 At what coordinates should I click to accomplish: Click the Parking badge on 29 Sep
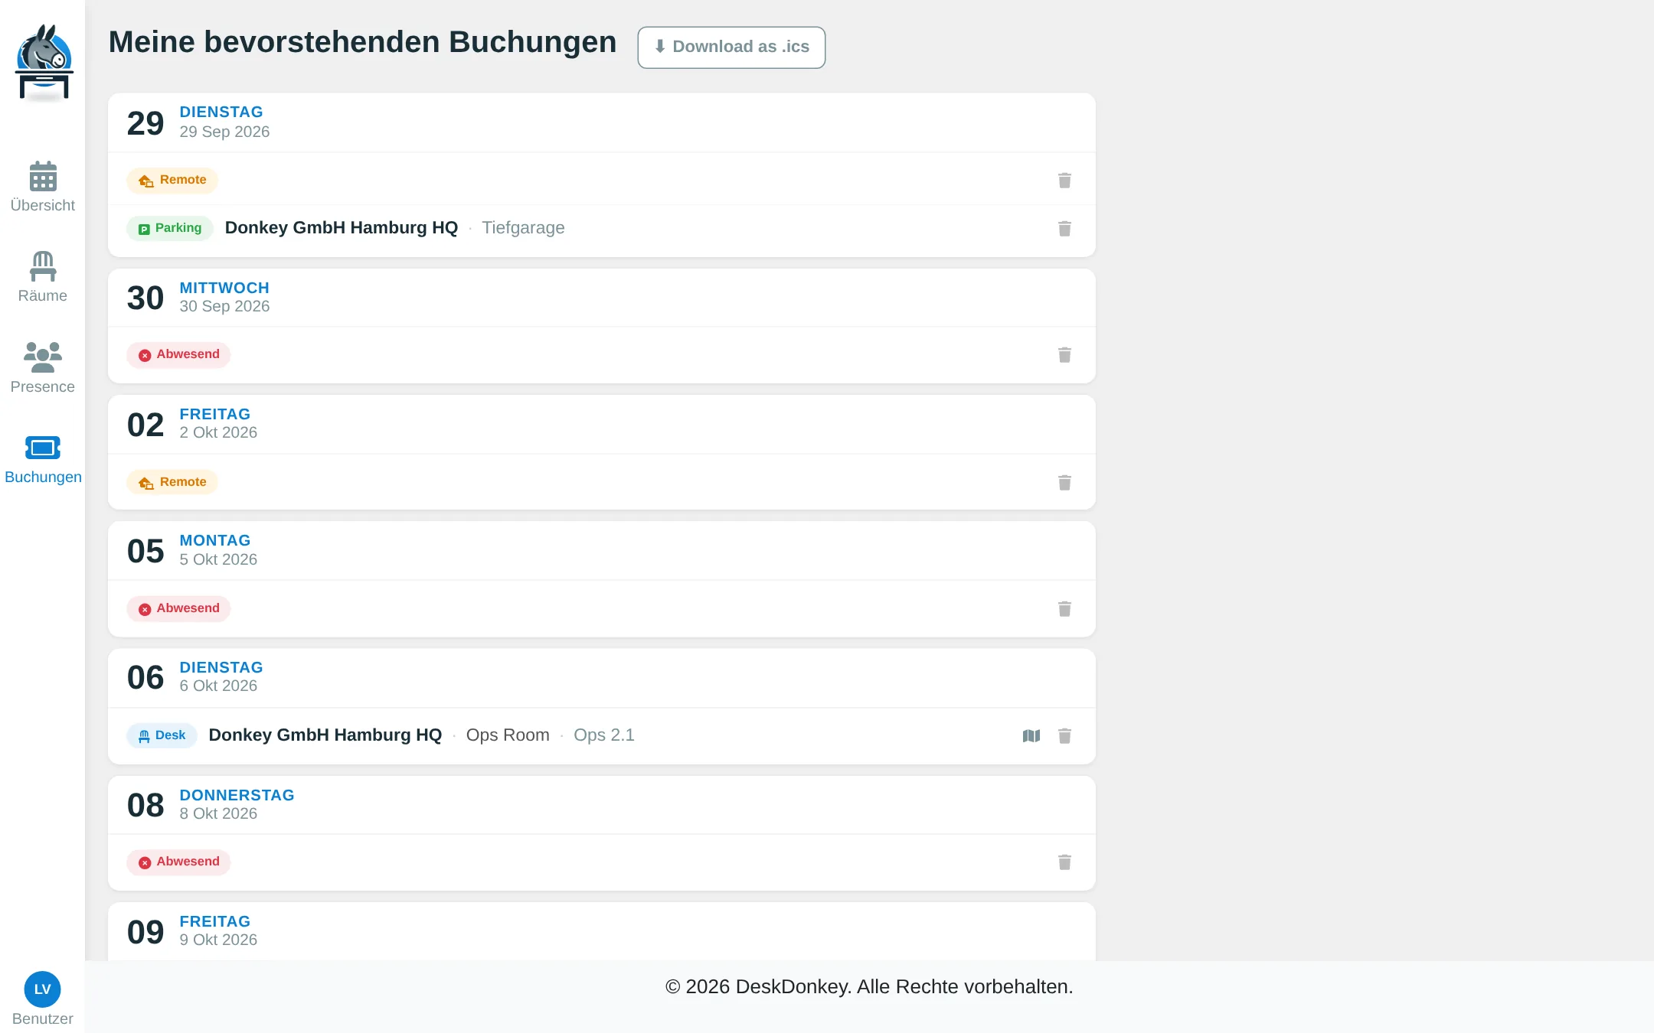(170, 228)
